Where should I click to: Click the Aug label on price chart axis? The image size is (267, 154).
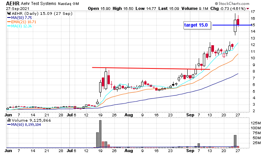(x=129, y=115)
